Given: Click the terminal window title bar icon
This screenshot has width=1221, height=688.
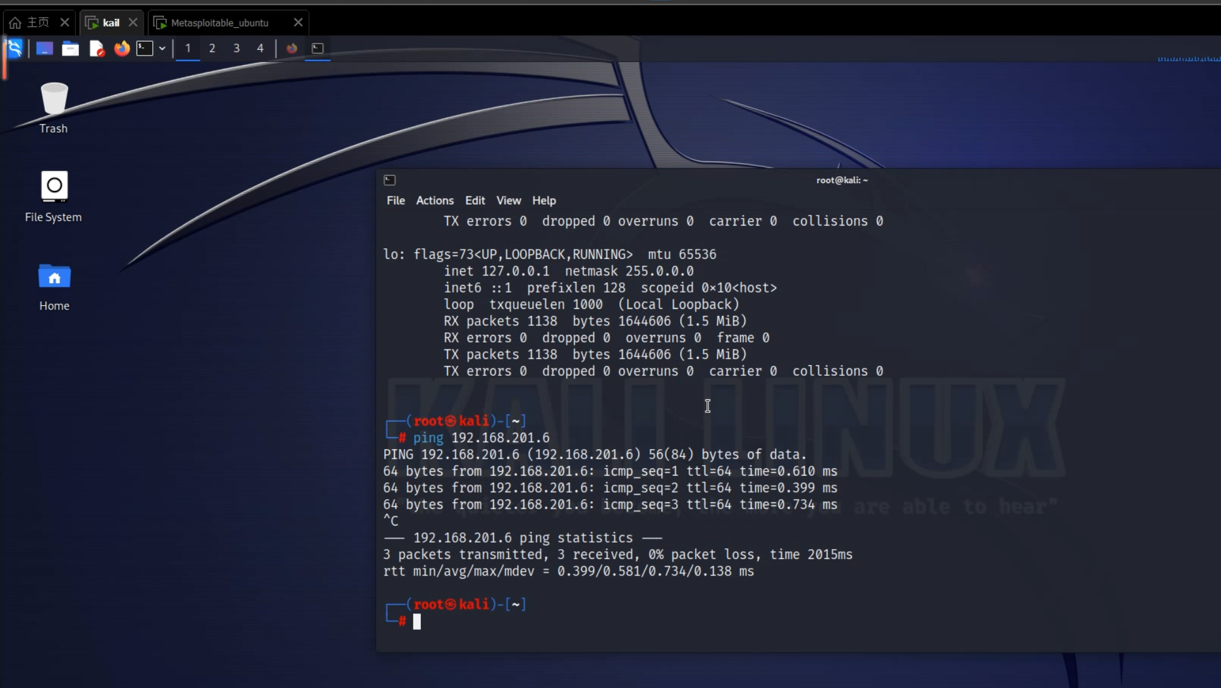Looking at the screenshot, I should pyautogui.click(x=390, y=180).
